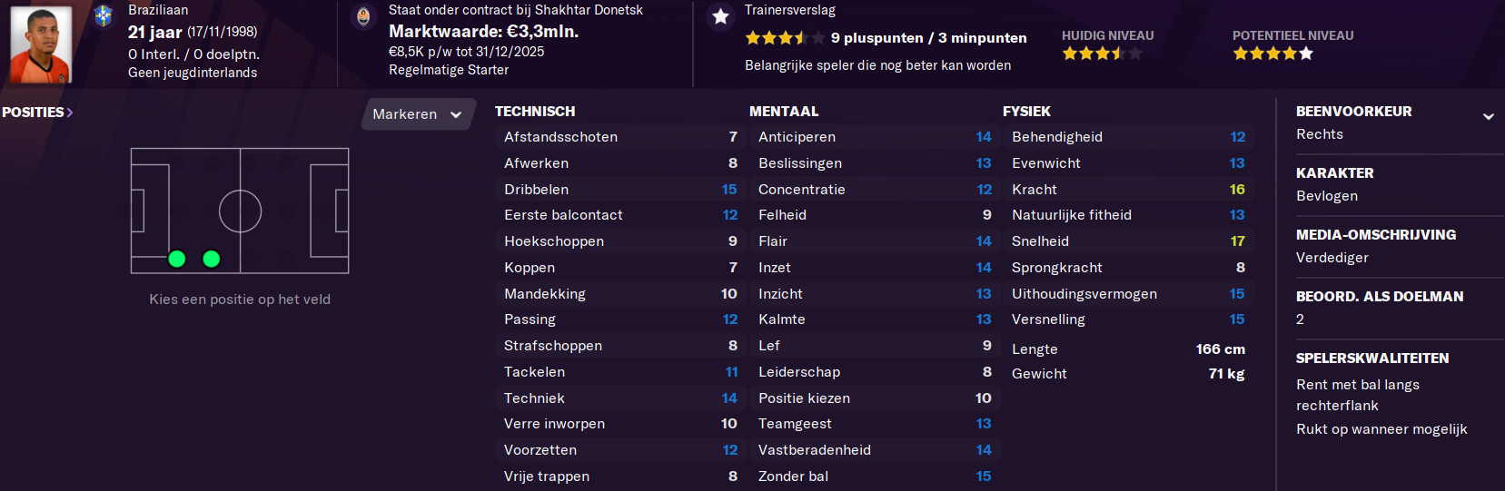Click the Shakhtar Donetsk contract text

[516, 10]
